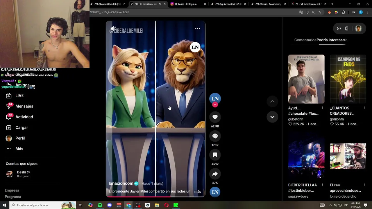The image size is (372, 209).
Task: Like the video with the heart icon
Action: 215,117
